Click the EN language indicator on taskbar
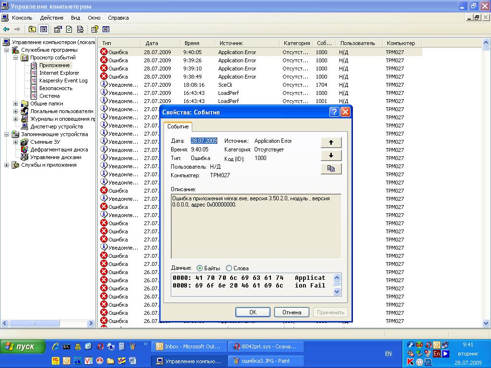 tap(388, 354)
